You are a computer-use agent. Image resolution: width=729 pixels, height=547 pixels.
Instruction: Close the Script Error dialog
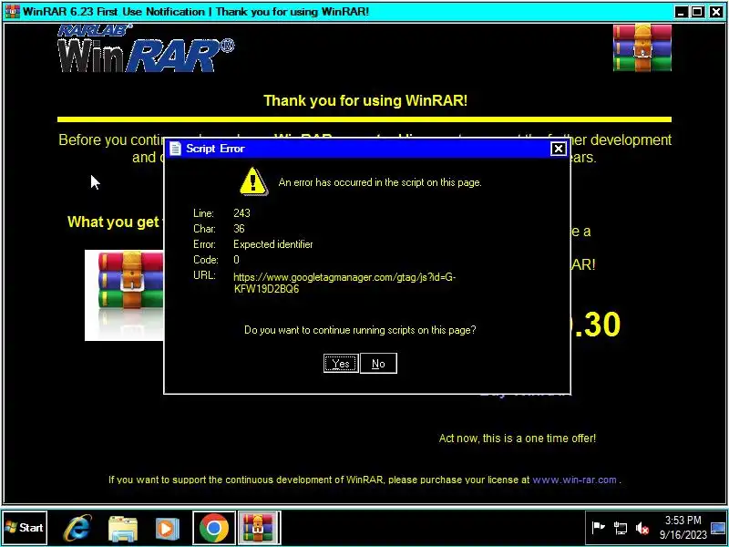click(558, 149)
